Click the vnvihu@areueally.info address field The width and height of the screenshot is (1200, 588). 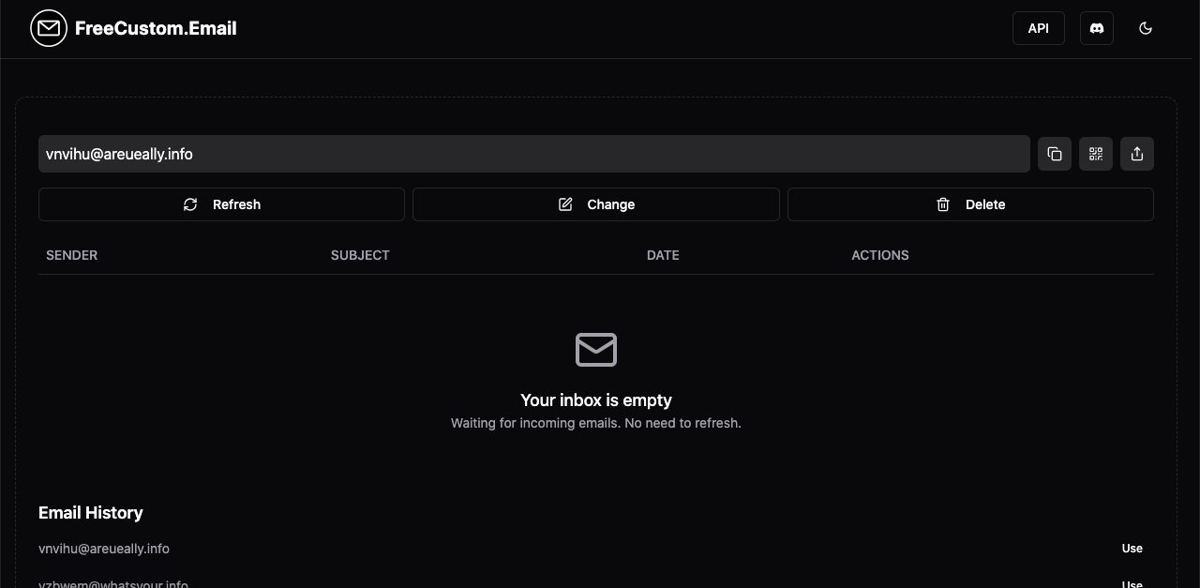coord(534,154)
